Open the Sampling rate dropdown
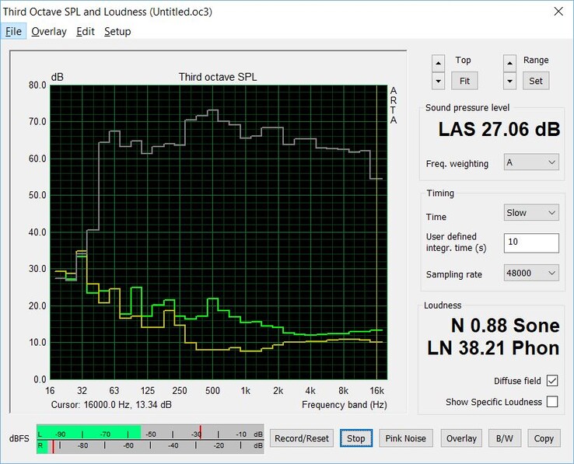 pyautogui.click(x=531, y=274)
